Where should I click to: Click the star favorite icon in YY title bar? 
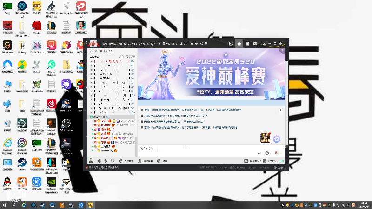click(192, 44)
